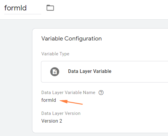
Task: Click the orange arrow's head near formId
Action: click(x=64, y=101)
